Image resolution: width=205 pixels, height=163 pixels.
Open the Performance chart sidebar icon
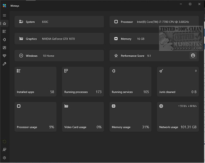pos(4,48)
